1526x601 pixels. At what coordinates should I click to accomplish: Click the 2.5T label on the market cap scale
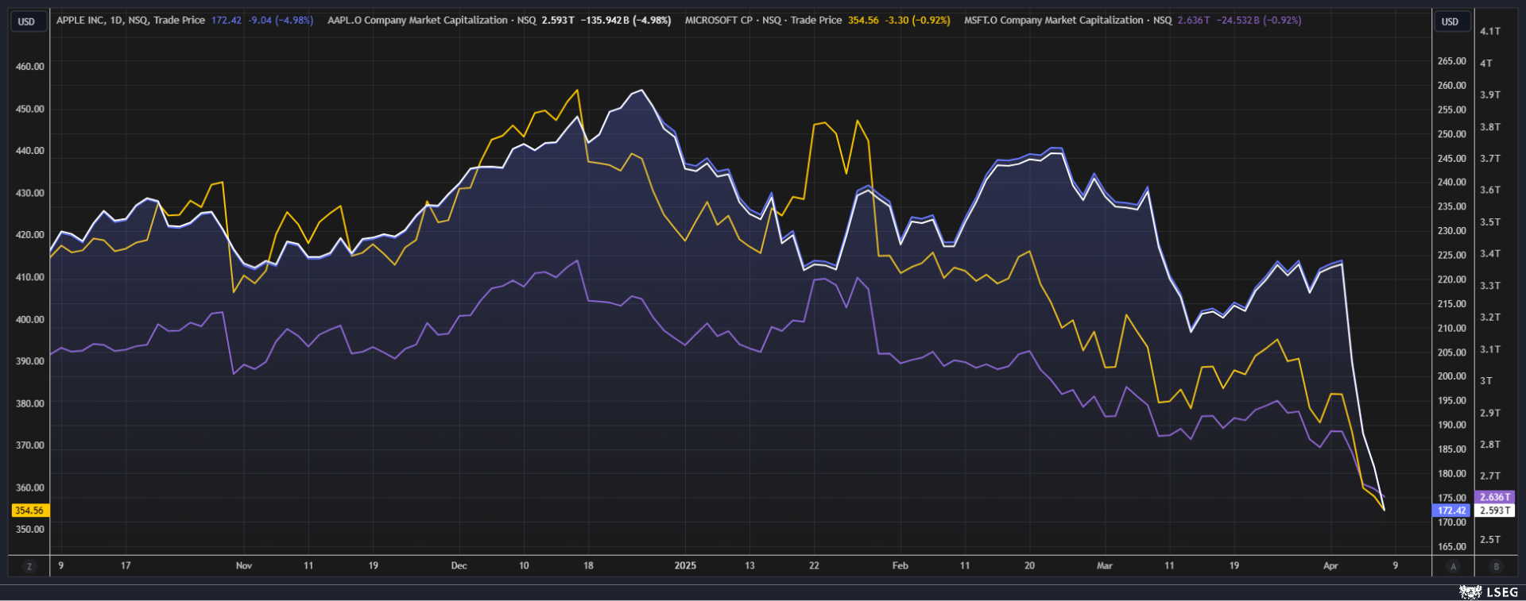(x=1490, y=540)
